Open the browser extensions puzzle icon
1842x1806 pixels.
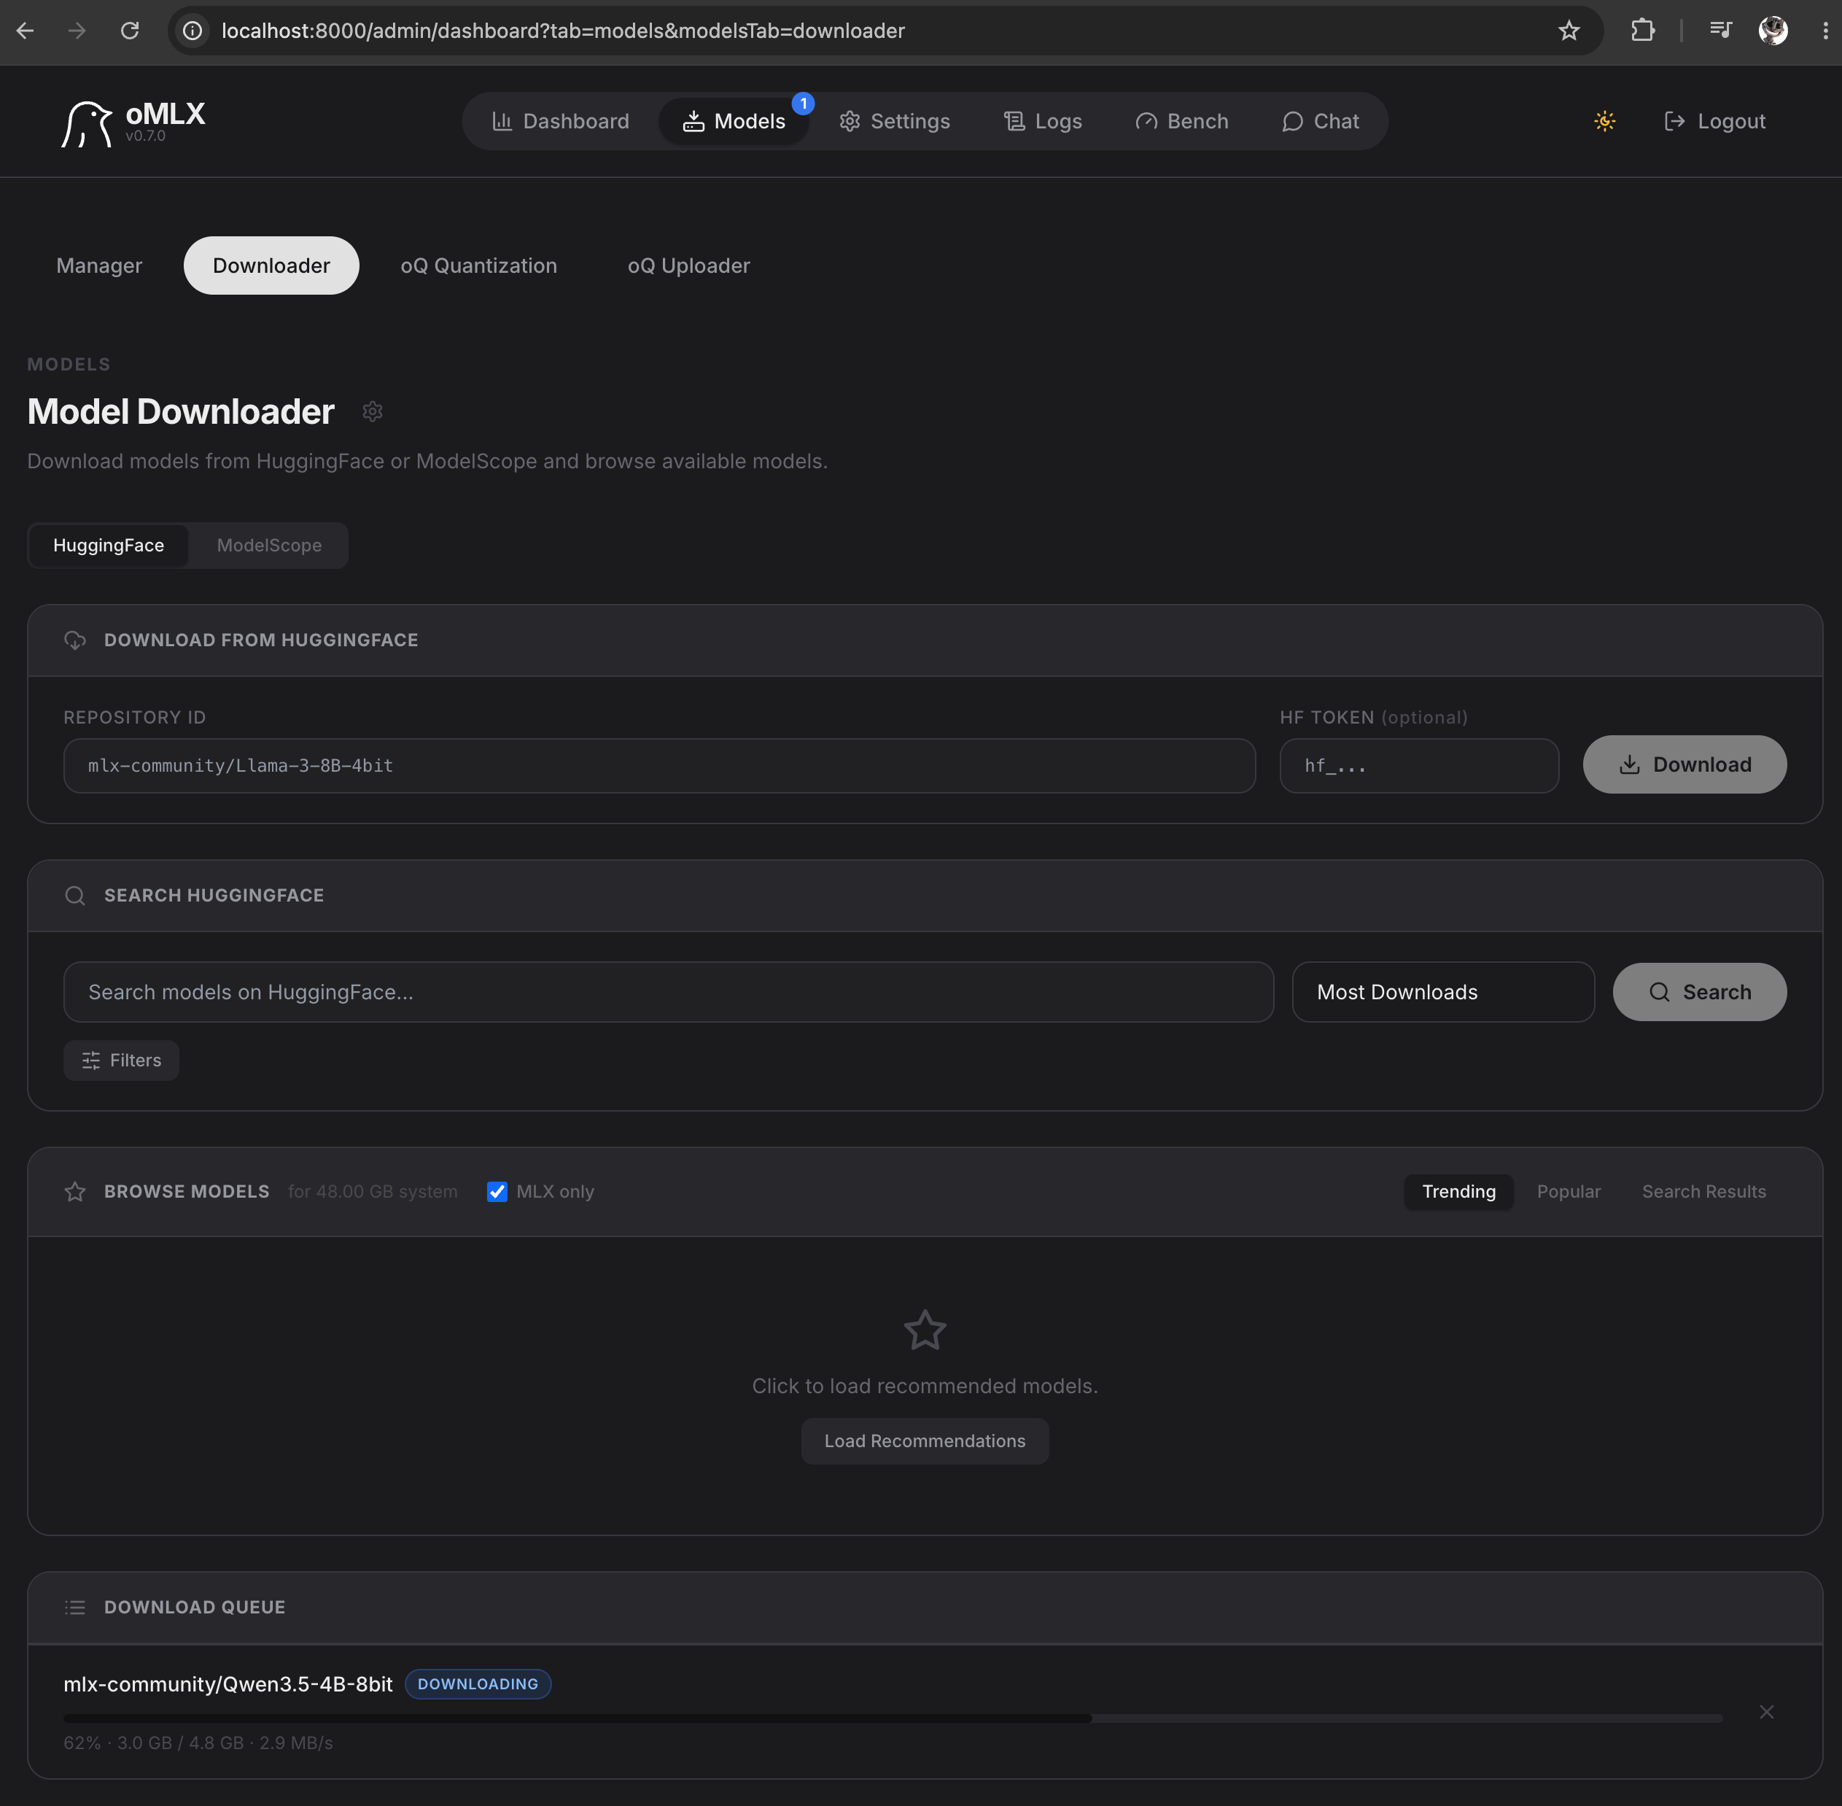click(1643, 31)
